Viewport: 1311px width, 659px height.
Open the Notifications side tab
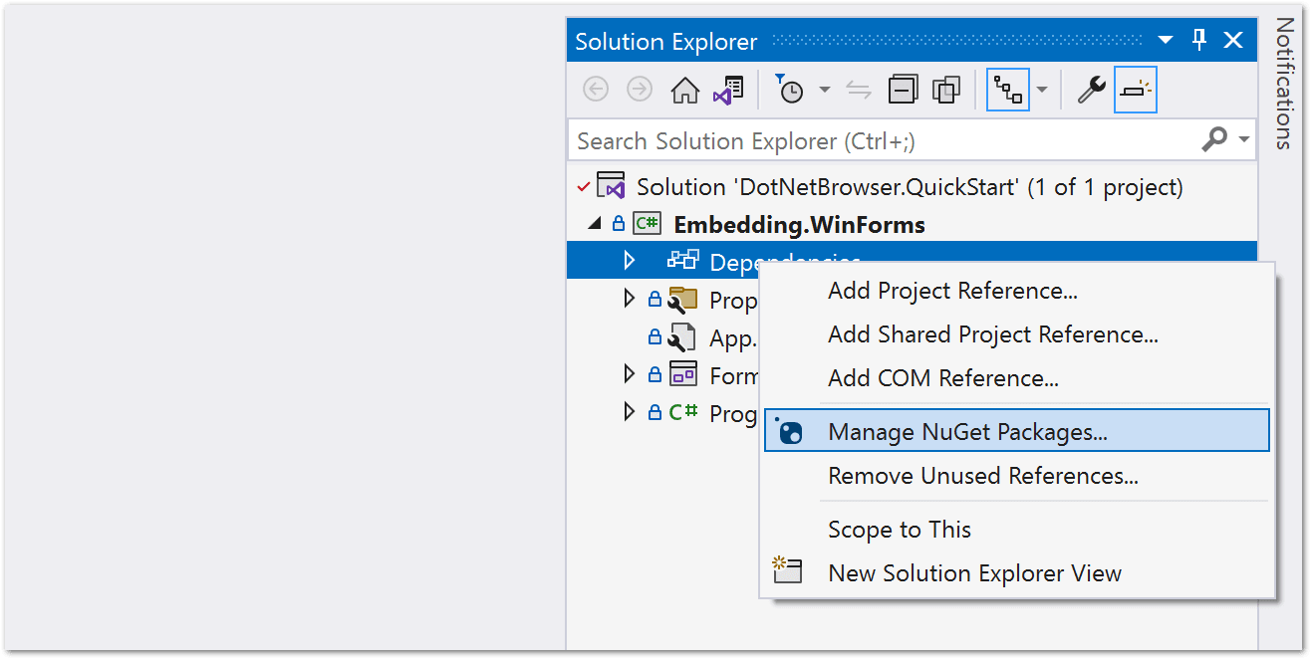[1284, 83]
